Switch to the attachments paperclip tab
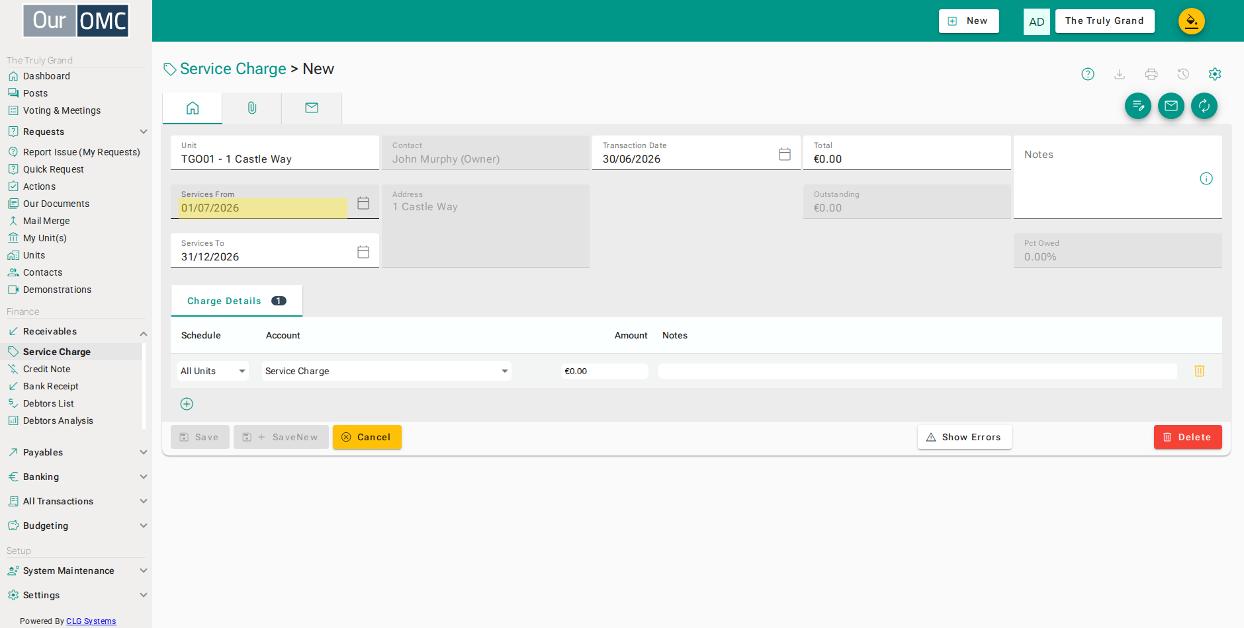Image resolution: width=1244 pixels, height=628 pixels. pos(252,108)
